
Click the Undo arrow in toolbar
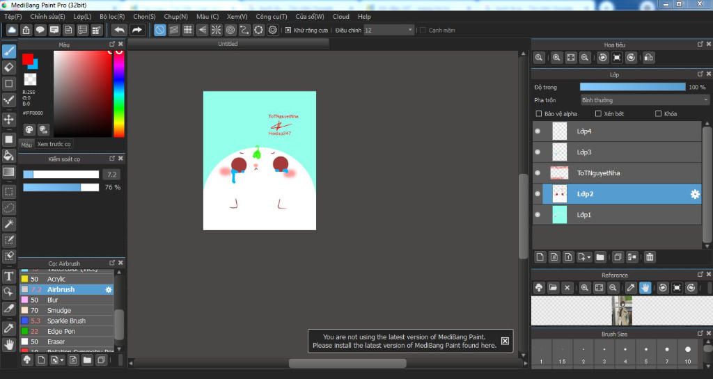click(x=119, y=31)
